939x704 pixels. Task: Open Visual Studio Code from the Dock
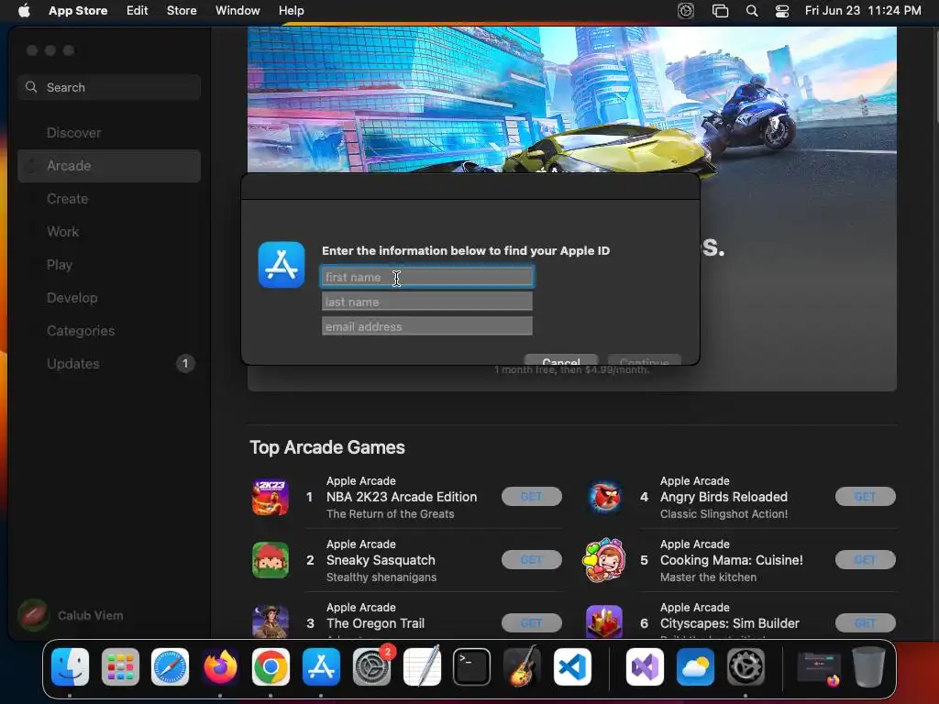point(572,666)
